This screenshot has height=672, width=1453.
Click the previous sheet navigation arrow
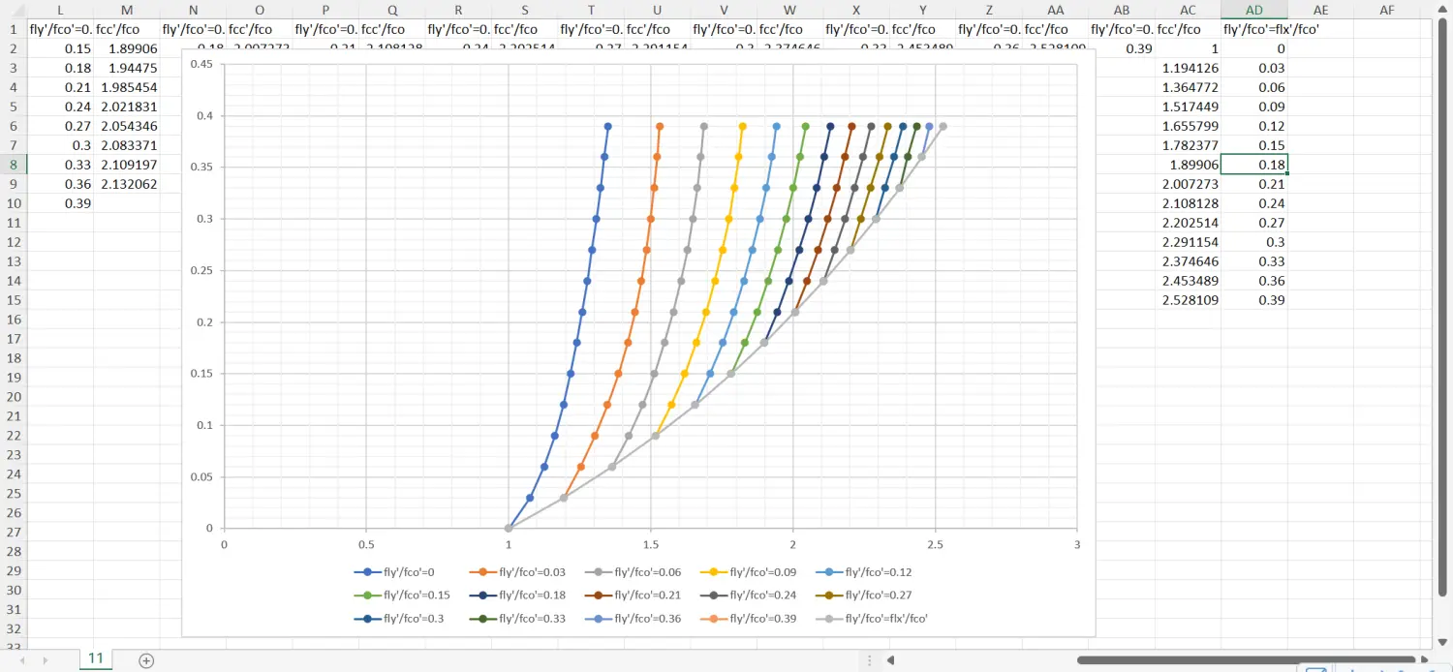point(20,660)
